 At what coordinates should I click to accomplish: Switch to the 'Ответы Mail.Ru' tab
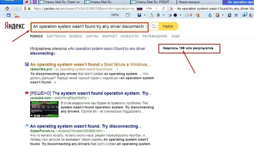[108, 2]
